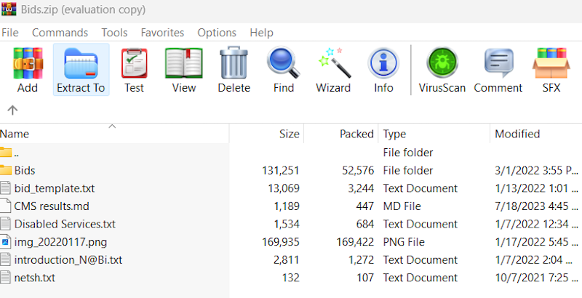Click the WinRAR title bar icon
The image size is (582, 298).
tap(9, 9)
